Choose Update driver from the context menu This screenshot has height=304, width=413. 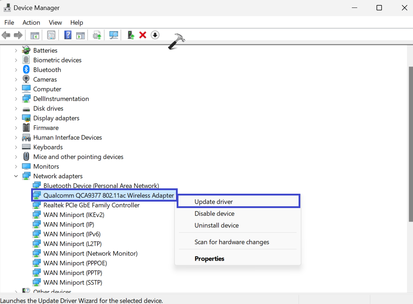(x=213, y=202)
